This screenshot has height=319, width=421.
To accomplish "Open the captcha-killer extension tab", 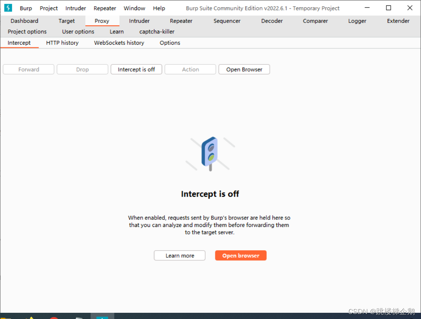I will 157,31.
